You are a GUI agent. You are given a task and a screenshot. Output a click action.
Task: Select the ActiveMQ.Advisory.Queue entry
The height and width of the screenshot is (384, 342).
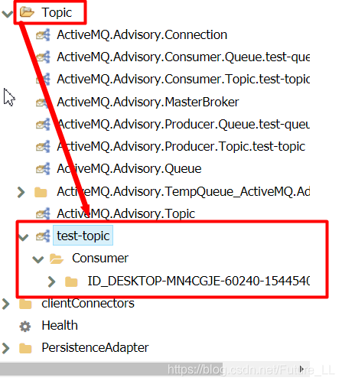(x=129, y=169)
